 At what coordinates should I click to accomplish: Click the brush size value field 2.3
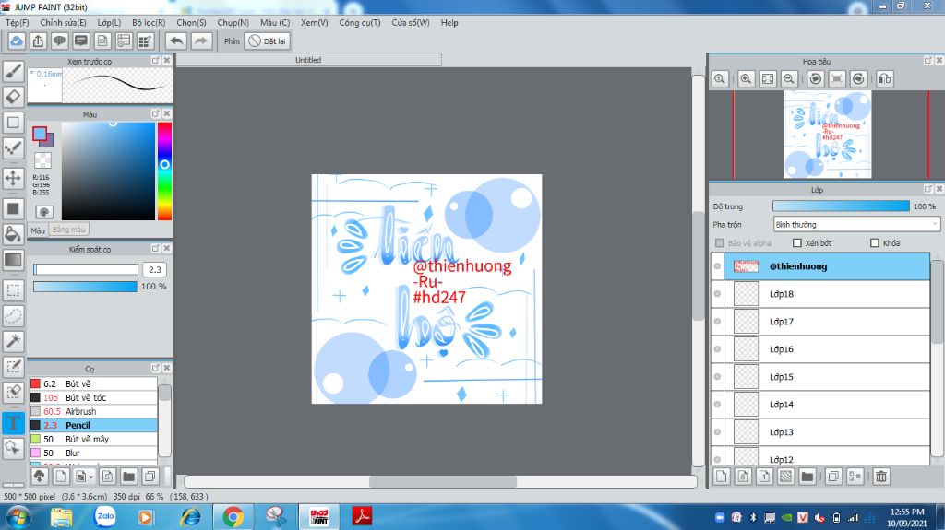[x=155, y=269]
